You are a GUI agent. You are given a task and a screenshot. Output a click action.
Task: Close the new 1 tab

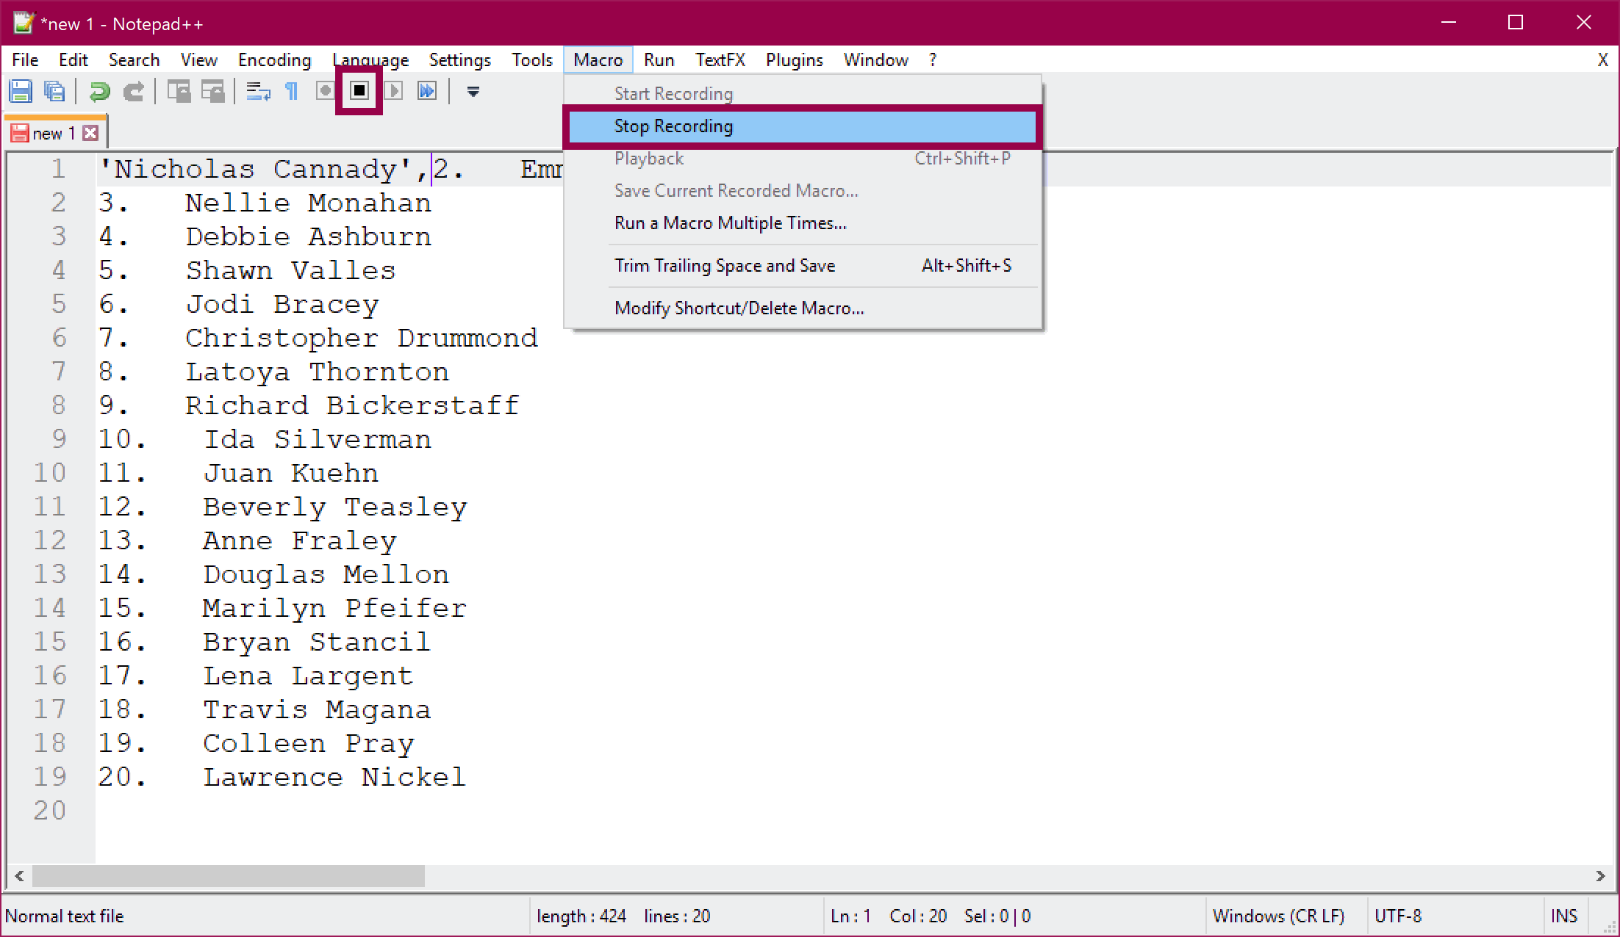(x=91, y=133)
